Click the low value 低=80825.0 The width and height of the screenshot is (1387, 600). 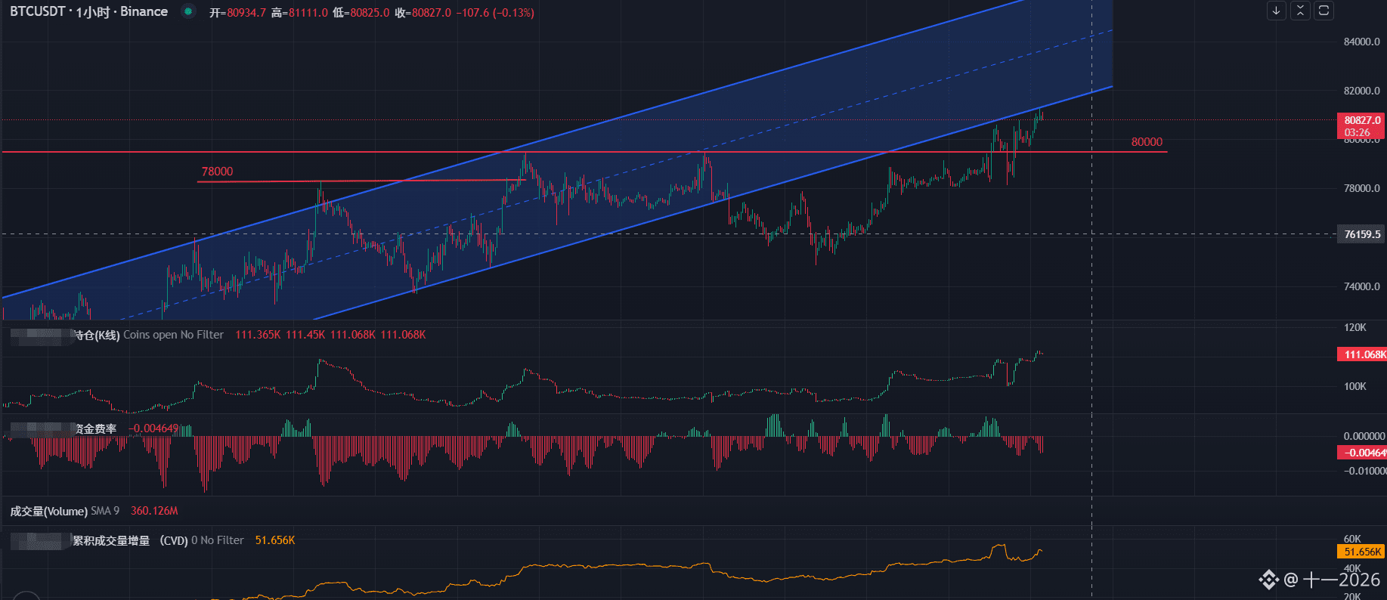[x=361, y=13]
